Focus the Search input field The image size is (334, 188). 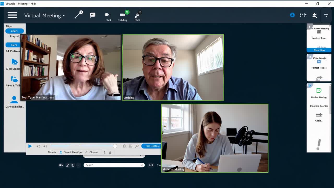[x=114, y=165]
